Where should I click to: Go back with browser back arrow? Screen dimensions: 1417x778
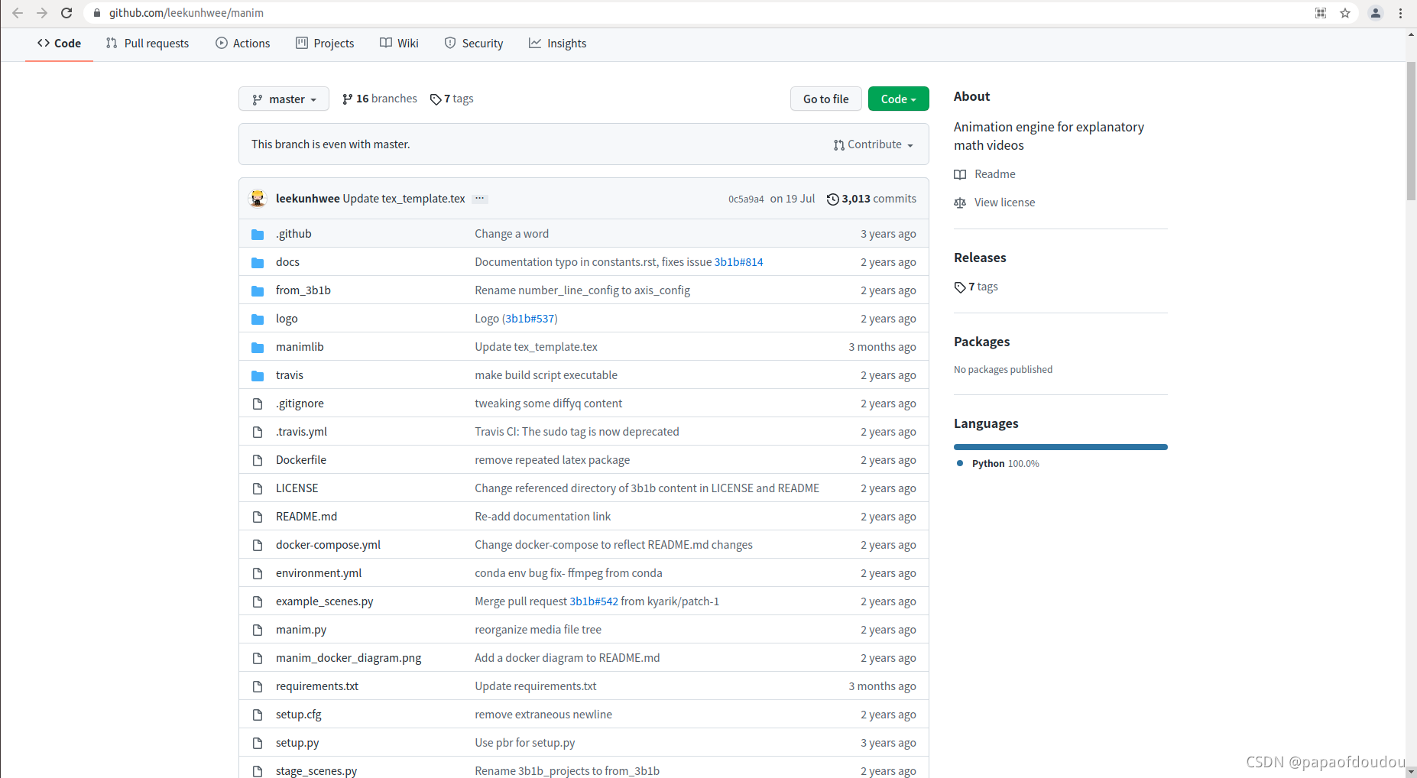pos(18,13)
